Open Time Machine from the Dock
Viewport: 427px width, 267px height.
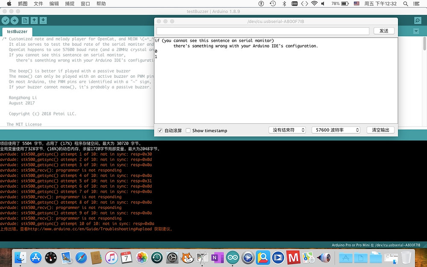coord(157,258)
